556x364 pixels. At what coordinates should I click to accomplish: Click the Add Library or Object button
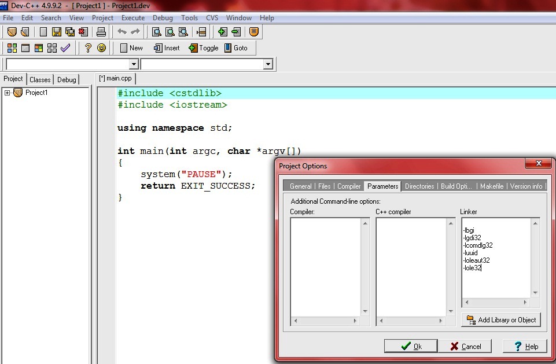(502, 320)
